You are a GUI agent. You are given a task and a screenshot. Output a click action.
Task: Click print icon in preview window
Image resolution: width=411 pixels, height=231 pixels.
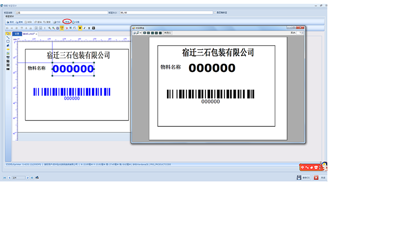134,33
